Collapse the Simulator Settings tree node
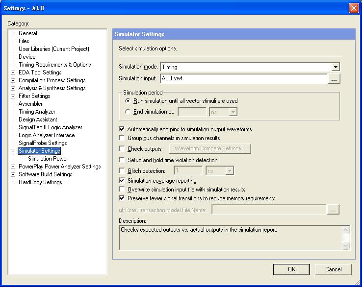The image size is (362, 287). click(x=13, y=151)
